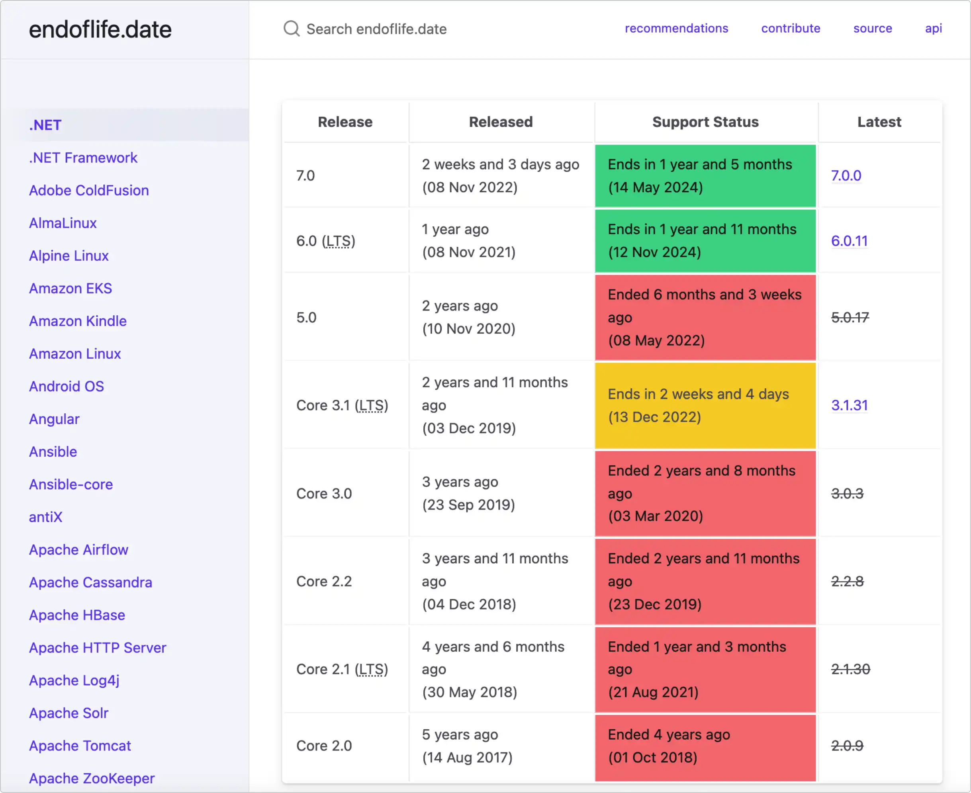This screenshot has height=793, width=971.
Task: Go to the source link
Action: pyautogui.click(x=872, y=28)
